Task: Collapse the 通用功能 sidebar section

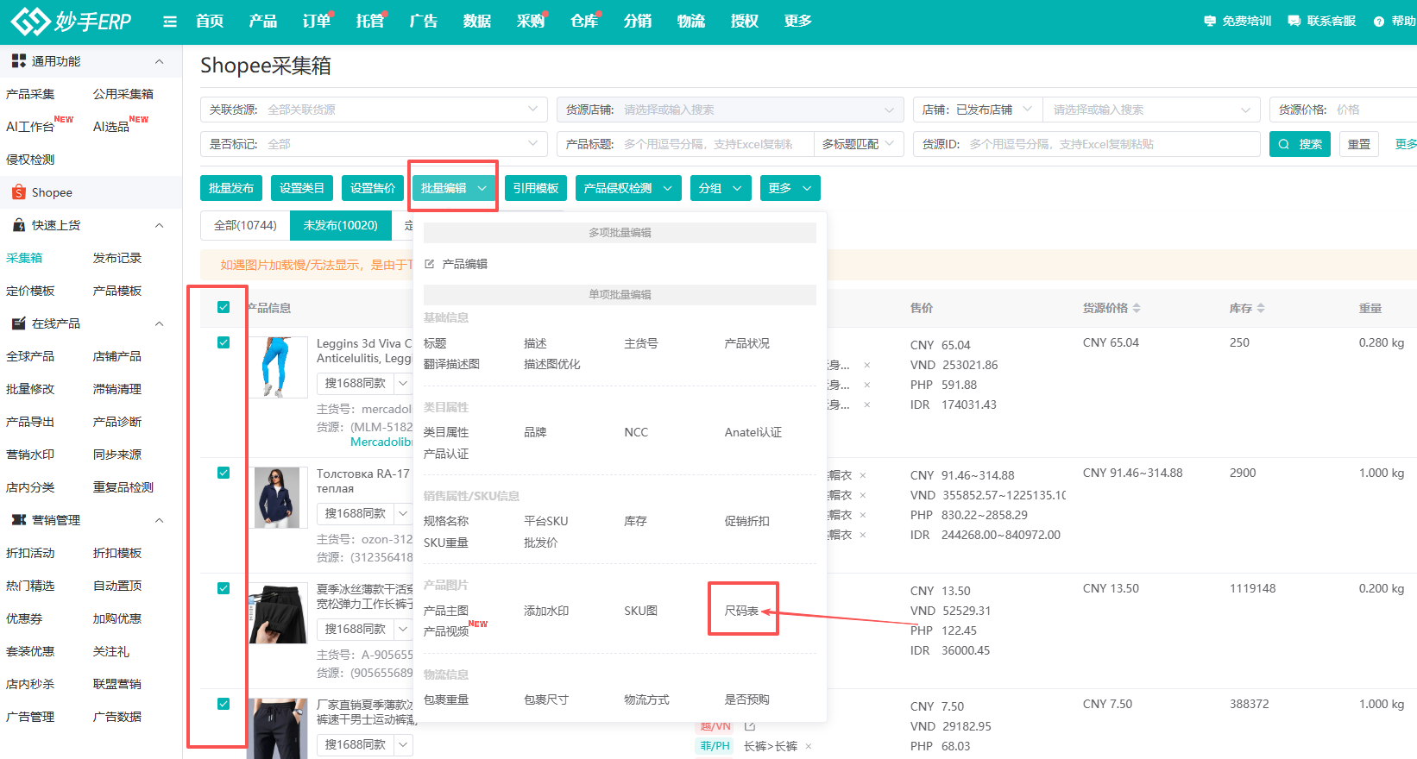Action: coord(159,61)
